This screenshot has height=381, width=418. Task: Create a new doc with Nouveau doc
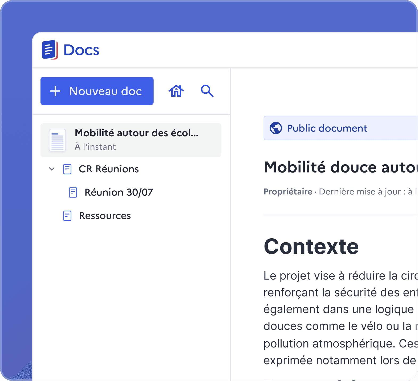pyautogui.click(x=97, y=91)
